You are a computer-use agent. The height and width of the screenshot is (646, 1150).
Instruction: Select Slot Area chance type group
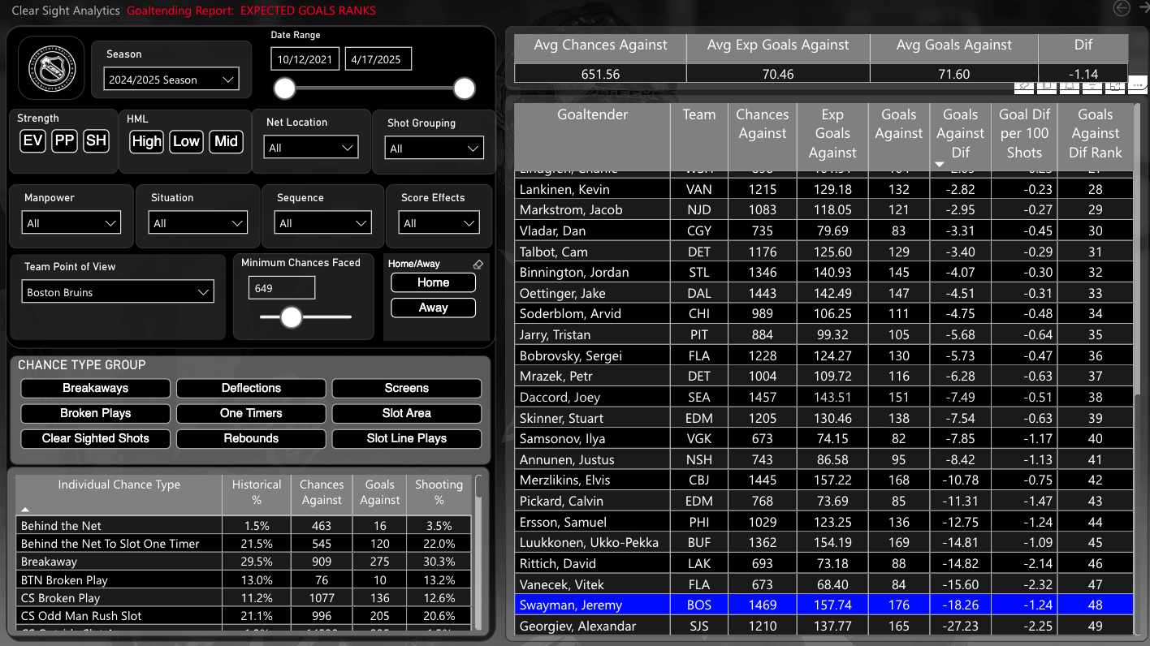click(x=406, y=413)
